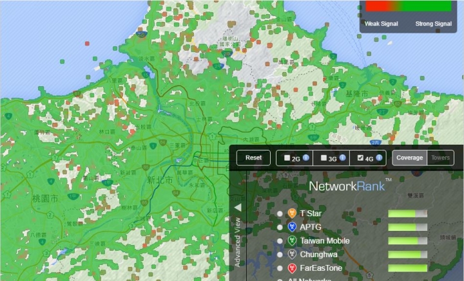Click the T Star rank bar

pos(407,213)
